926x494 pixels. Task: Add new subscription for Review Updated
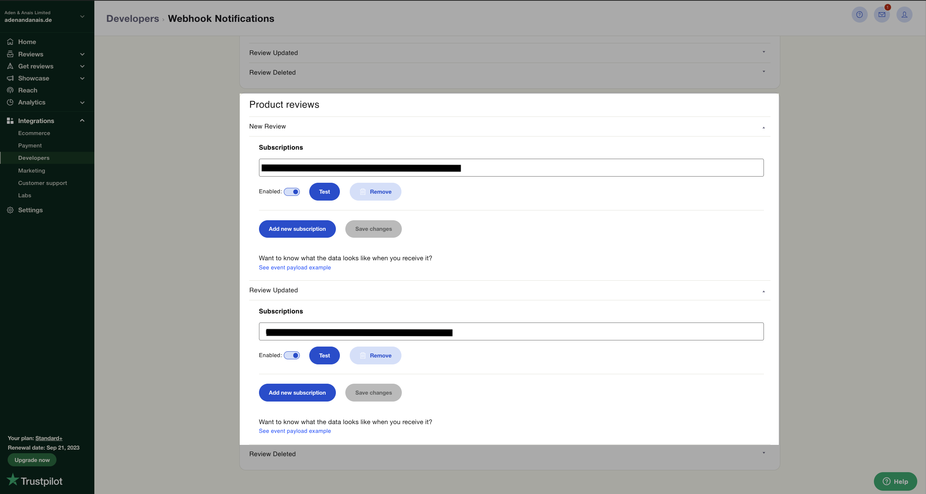(297, 393)
